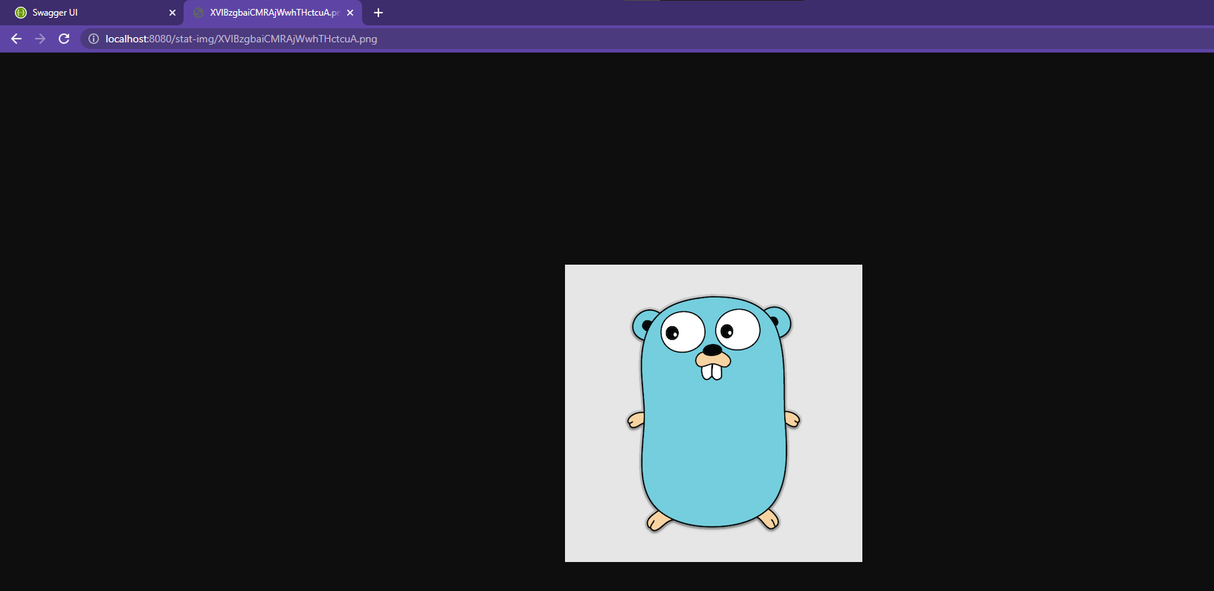Click the Swagger UI tab favicon
The height and width of the screenshot is (591, 1214).
point(21,13)
